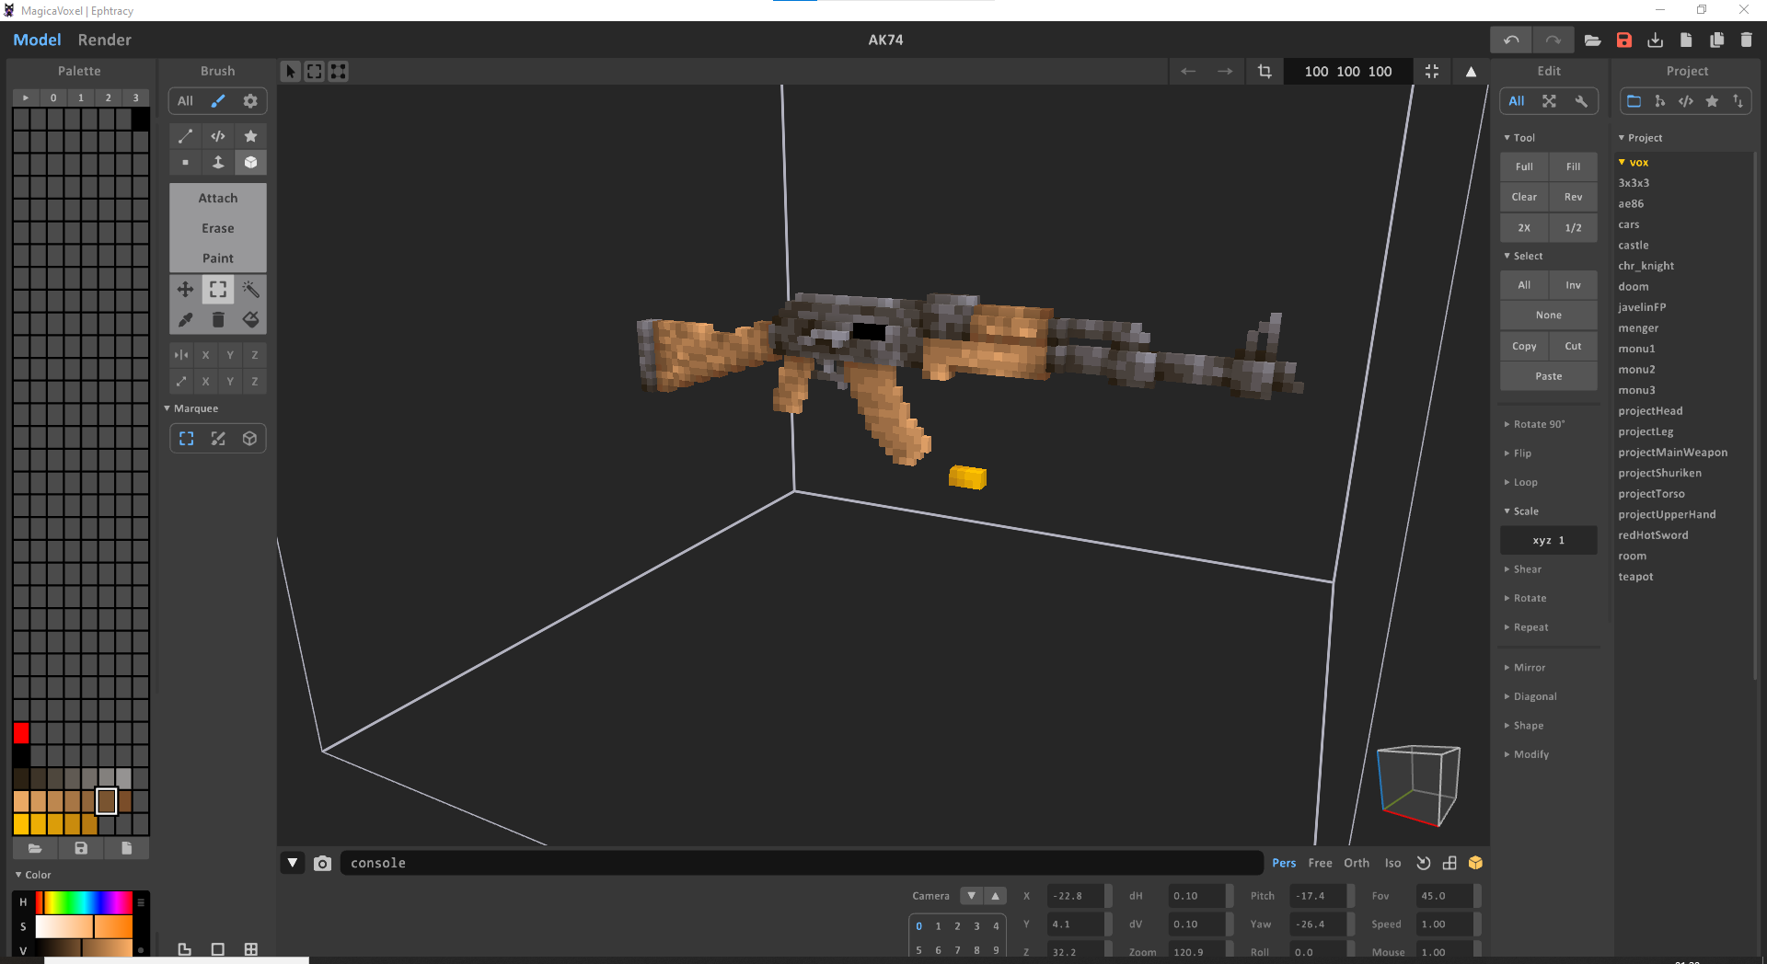
Task: Select the marquee region select icon
Action: coord(218,290)
